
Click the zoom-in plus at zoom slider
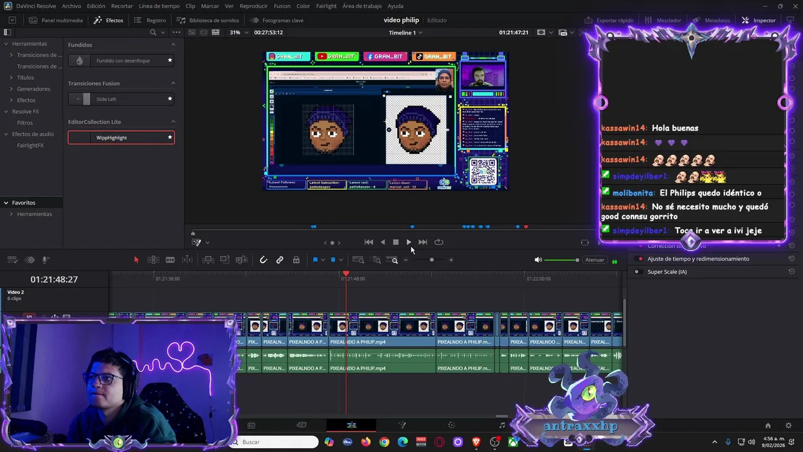pos(450,260)
